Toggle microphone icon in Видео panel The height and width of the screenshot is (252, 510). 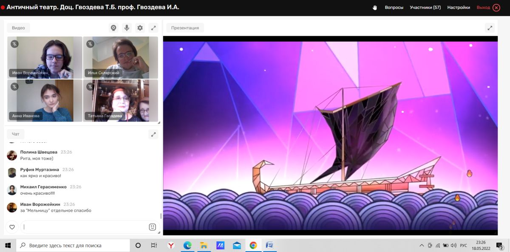127,28
